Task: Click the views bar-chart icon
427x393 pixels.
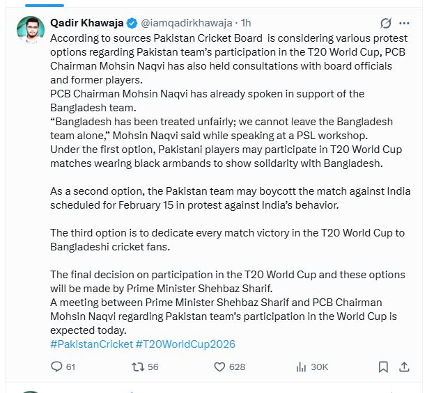Action: (x=302, y=367)
